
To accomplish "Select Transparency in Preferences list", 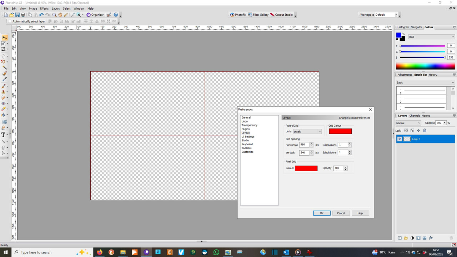I will pos(249,125).
